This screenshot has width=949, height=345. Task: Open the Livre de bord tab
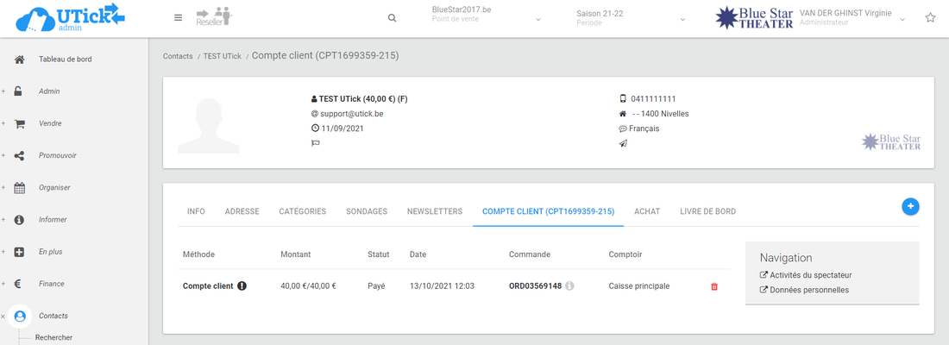(x=707, y=211)
